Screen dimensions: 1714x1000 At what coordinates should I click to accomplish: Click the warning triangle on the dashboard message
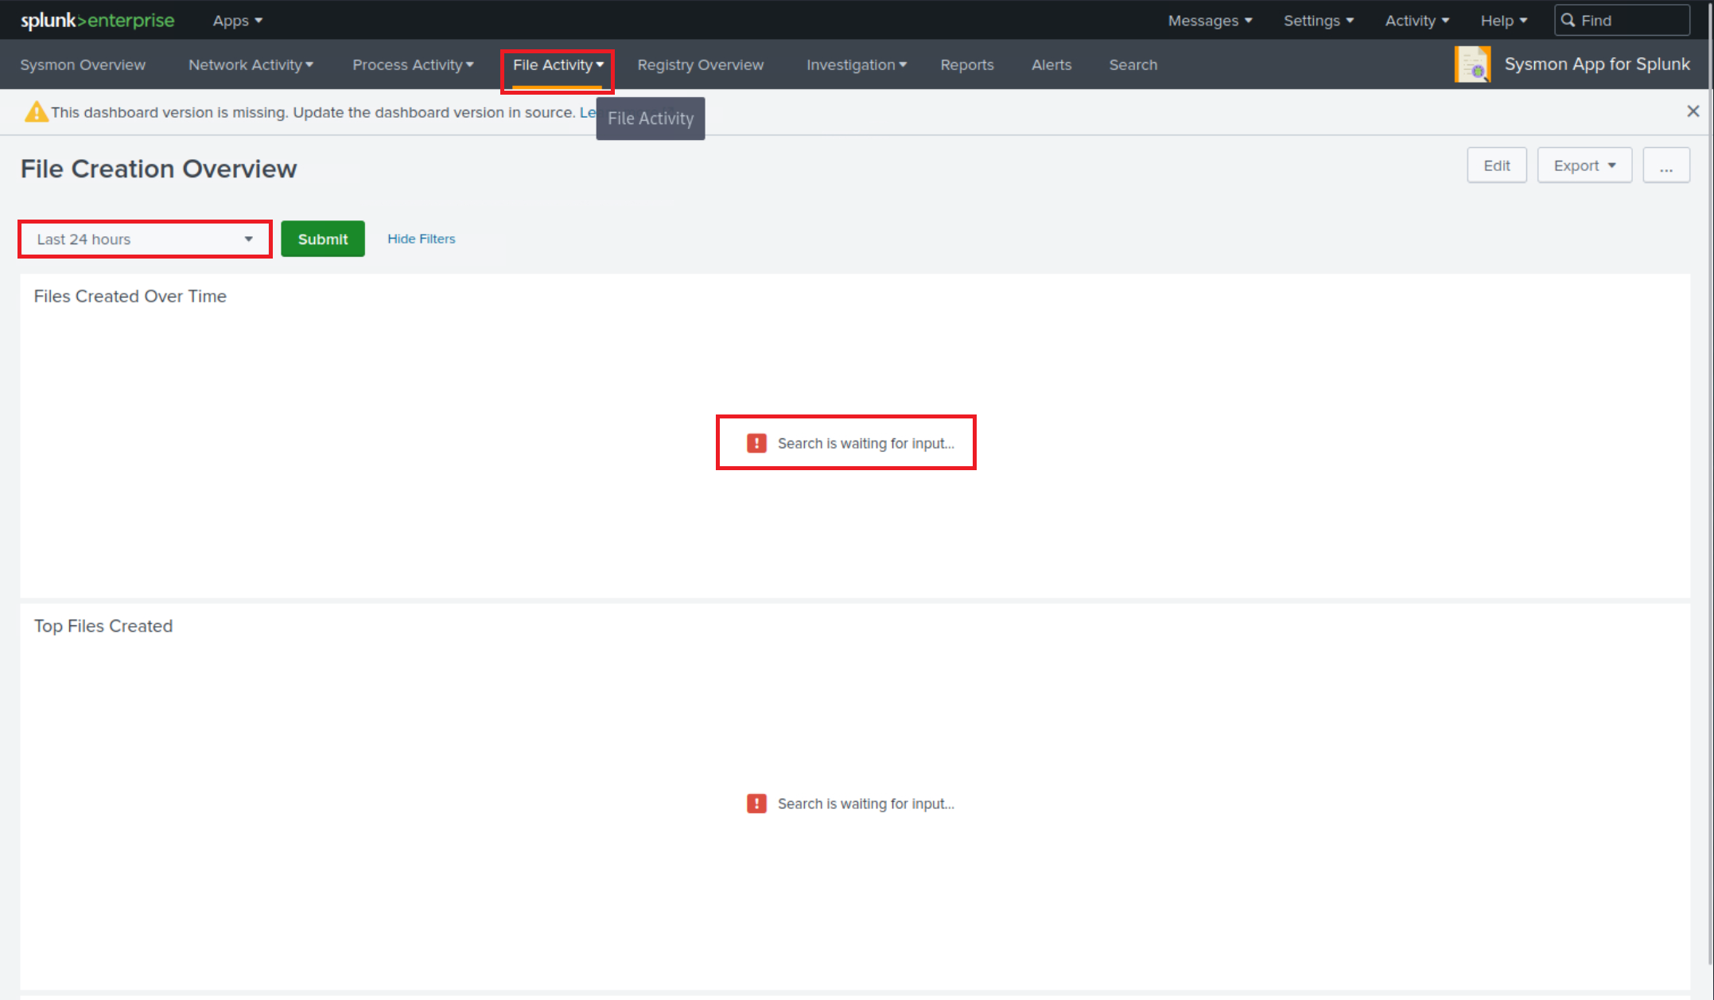click(x=36, y=111)
